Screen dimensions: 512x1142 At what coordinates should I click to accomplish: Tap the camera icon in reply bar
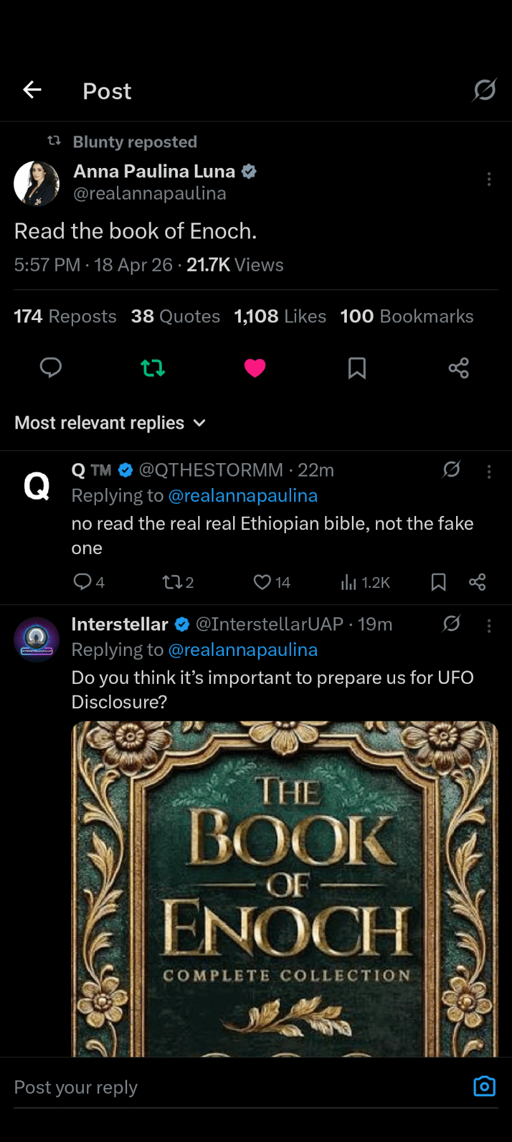pos(484,1086)
